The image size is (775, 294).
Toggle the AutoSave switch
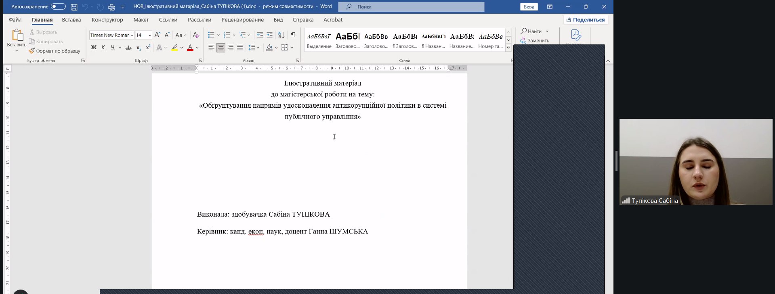58,7
